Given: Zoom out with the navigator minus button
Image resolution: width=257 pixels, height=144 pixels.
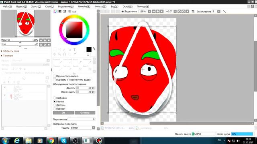Looking at the screenshot, I should pos(41,40).
